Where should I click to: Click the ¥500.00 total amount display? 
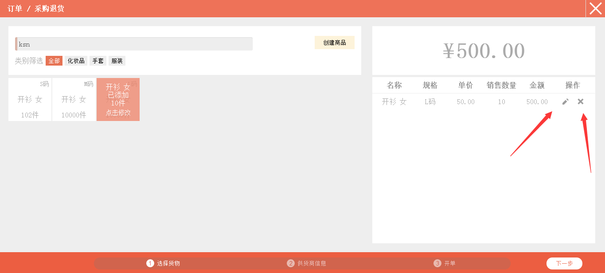[484, 51]
